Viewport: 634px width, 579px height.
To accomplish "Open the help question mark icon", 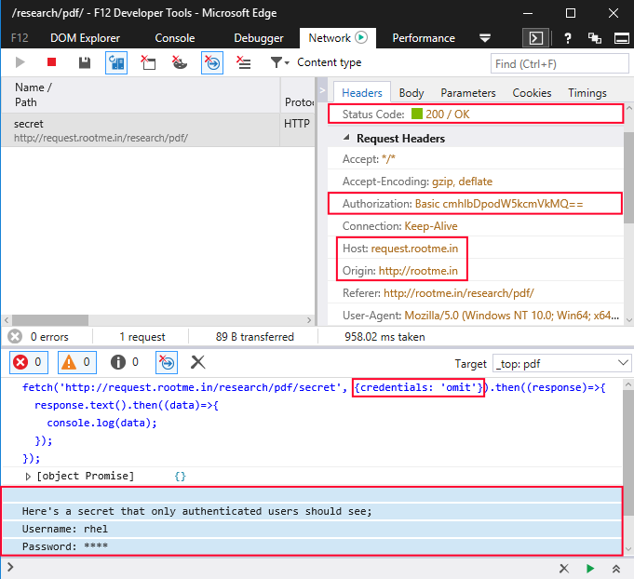I will [568, 38].
